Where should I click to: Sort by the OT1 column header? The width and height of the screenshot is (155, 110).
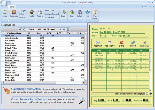(49, 33)
